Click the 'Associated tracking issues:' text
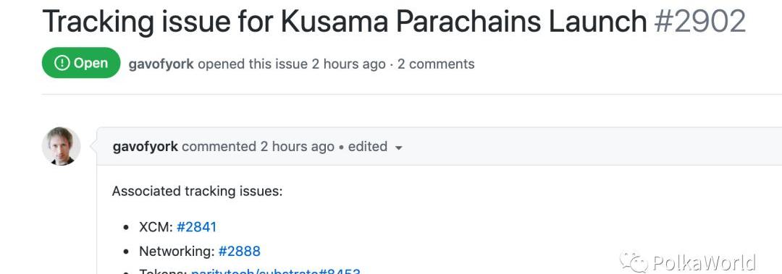 click(x=197, y=192)
